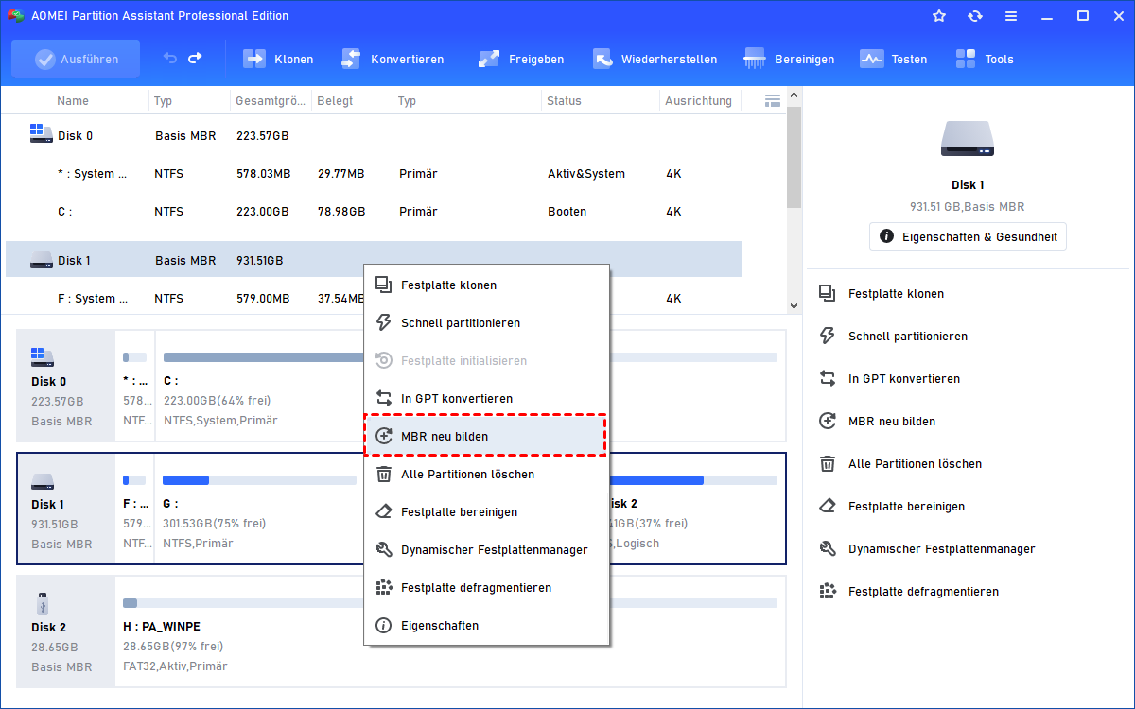Click the clone disk icon in right panel
This screenshot has width=1135, height=709.
pyautogui.click(x=828, y=294)
